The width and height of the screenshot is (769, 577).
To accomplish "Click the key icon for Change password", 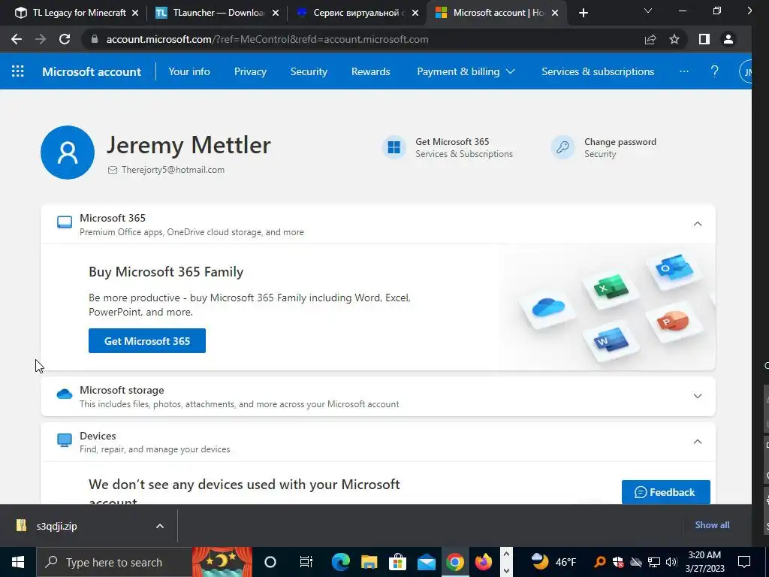I will click(562, 147).
